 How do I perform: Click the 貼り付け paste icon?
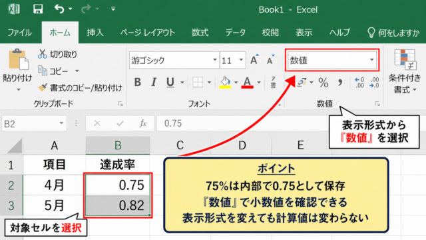(x=18, y=60)
